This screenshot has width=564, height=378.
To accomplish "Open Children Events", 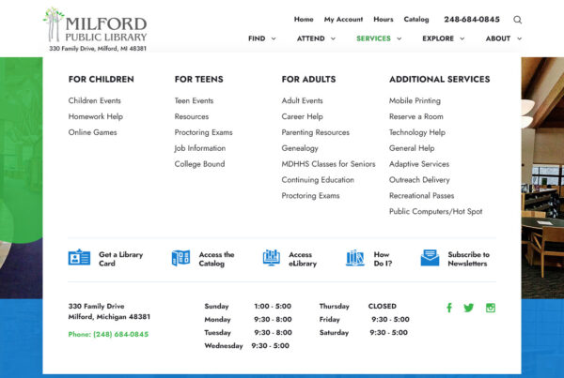I will point(95,100).
